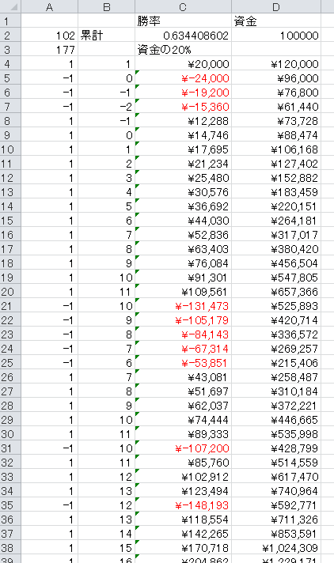Select the cell labeled 累計
This screenshot has height=563, width=334.
pos(106,36)
